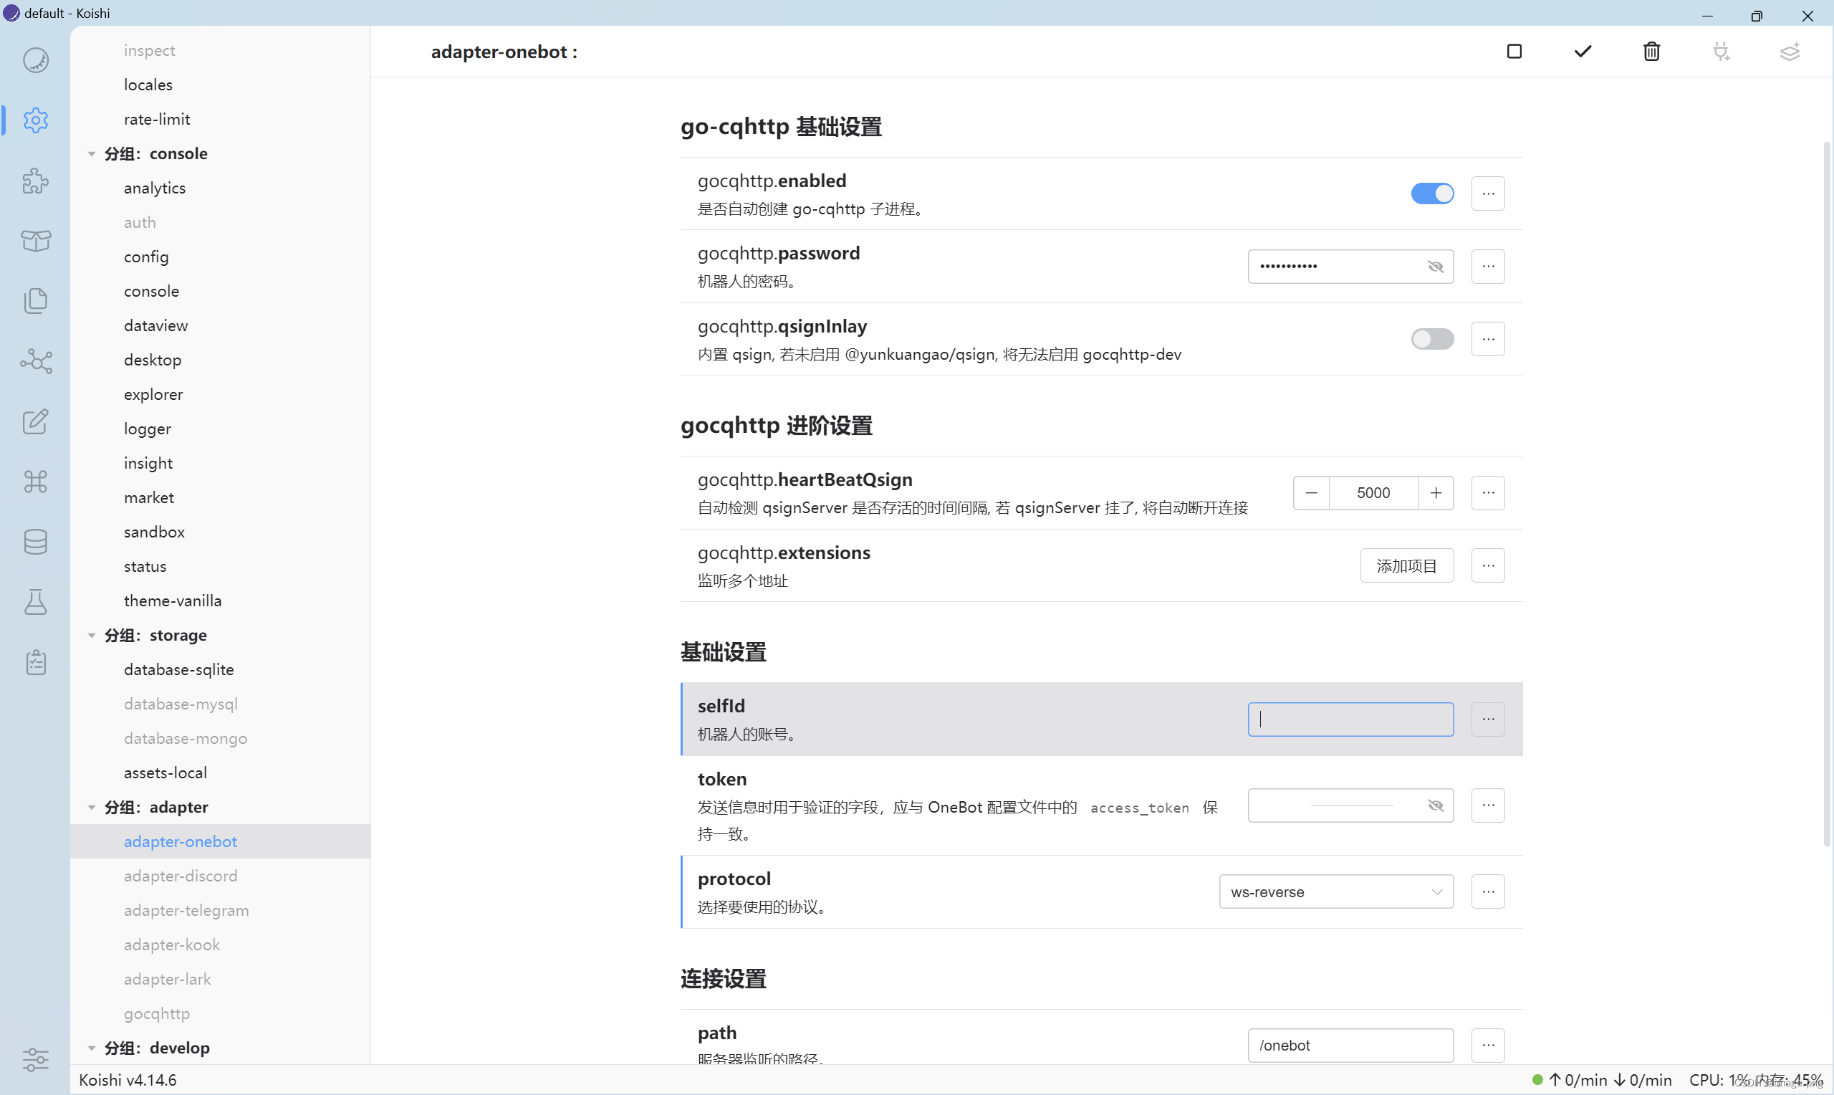
Task: Show the gocqhttp.password with eye icon
Action: (1434, 267)
